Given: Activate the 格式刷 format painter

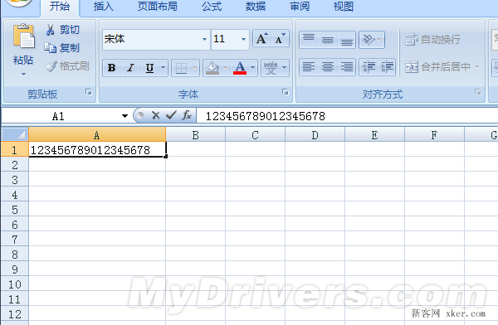Looking at the screenshot, I should (67, 66).
